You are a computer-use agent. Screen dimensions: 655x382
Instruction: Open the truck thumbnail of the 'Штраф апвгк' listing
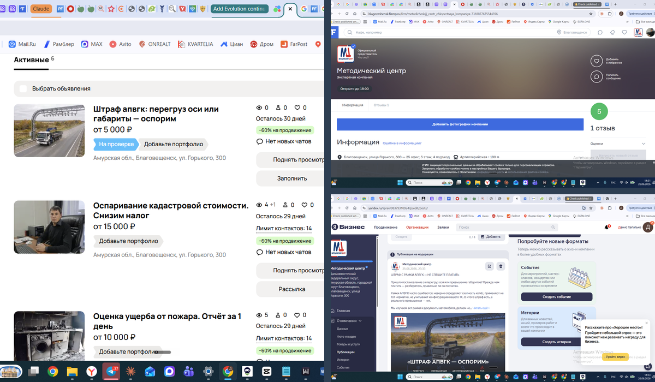pyautogui.click(x=49, y=130)
